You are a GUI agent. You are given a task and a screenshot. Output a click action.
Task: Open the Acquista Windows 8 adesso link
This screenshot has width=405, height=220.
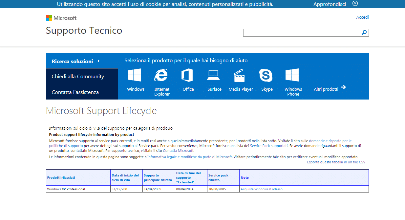[x=262, y=189]
